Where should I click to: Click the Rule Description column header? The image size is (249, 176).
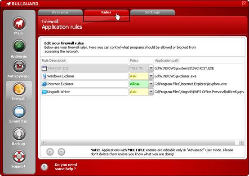tap(54, 60)
